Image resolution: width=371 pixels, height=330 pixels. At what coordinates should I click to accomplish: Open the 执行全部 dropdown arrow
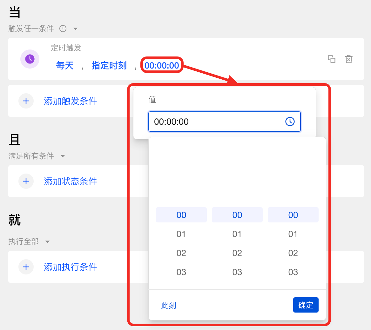(x=48, y=242)
